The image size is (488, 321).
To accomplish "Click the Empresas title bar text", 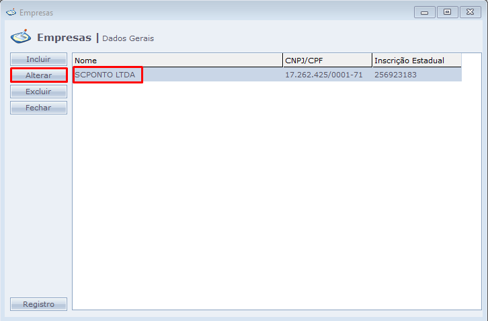I will (x=36, y=13).
